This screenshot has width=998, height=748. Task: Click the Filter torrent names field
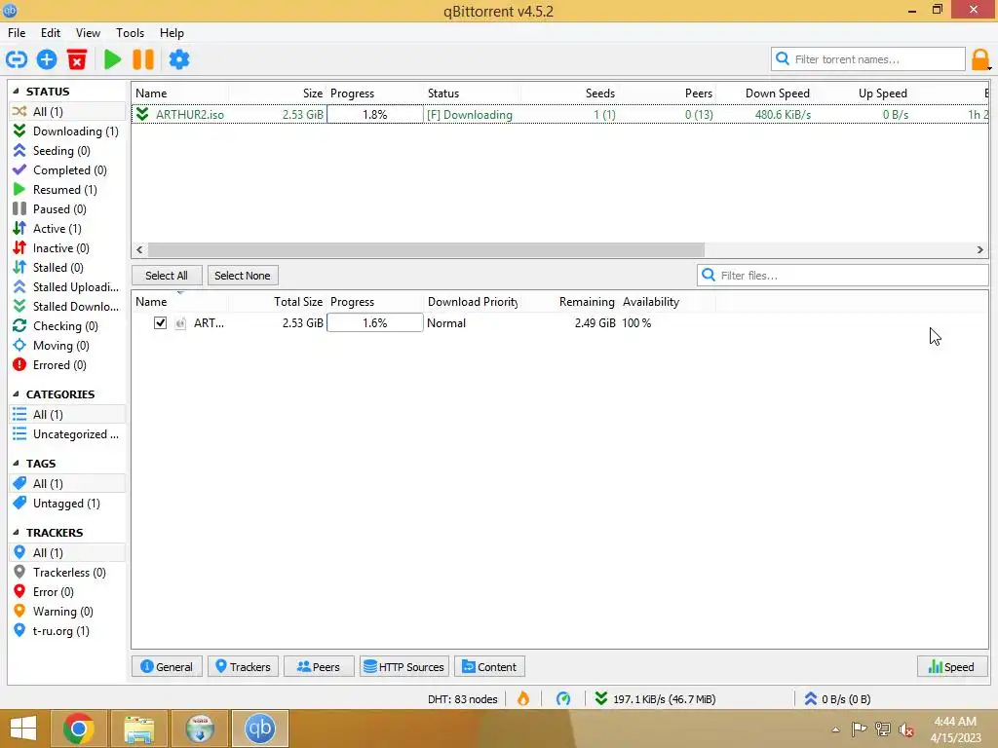(x=868, y=59)
